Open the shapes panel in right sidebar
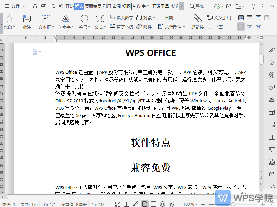 click(x=272, y=87)
